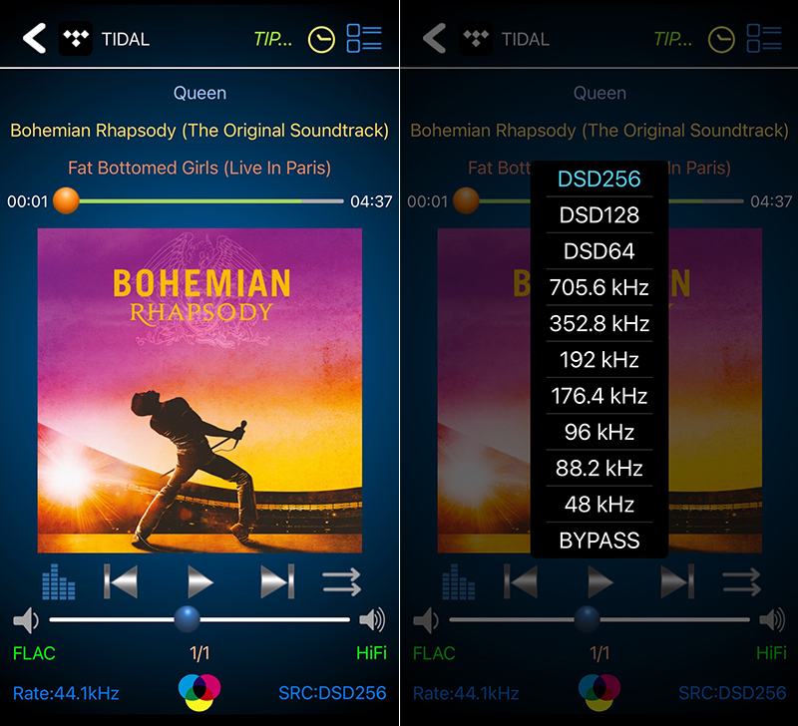Viewport: 798px width, 726px height.
Task: Select 88.2 kHz sample rate
Action: (599, 468)
